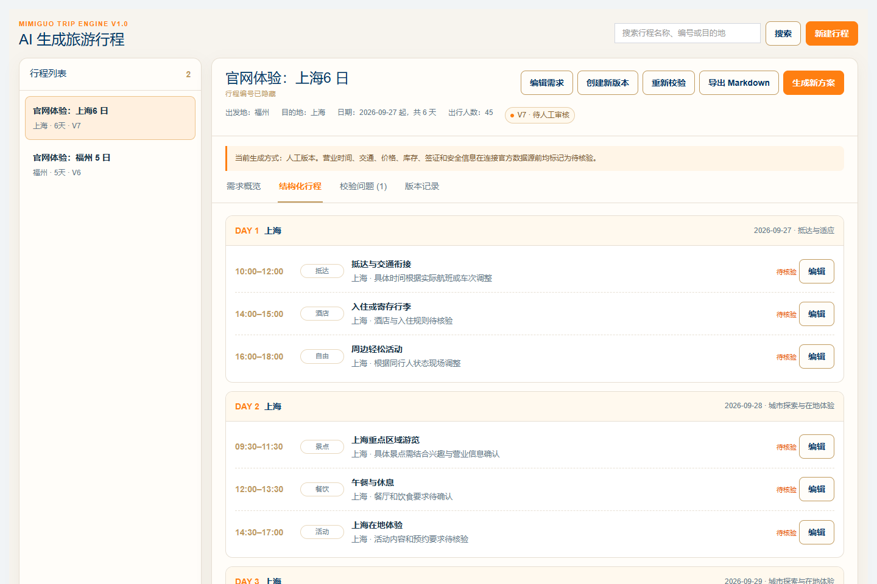Click the 酒店 tag for 入住或寄存行李
Screen dimensions: 877x584
click(x=322, y=314)
